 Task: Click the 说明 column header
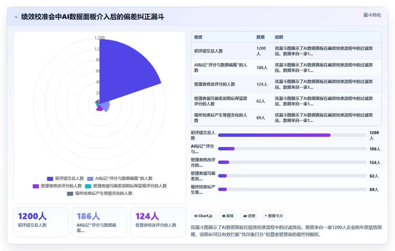(279, 37)
